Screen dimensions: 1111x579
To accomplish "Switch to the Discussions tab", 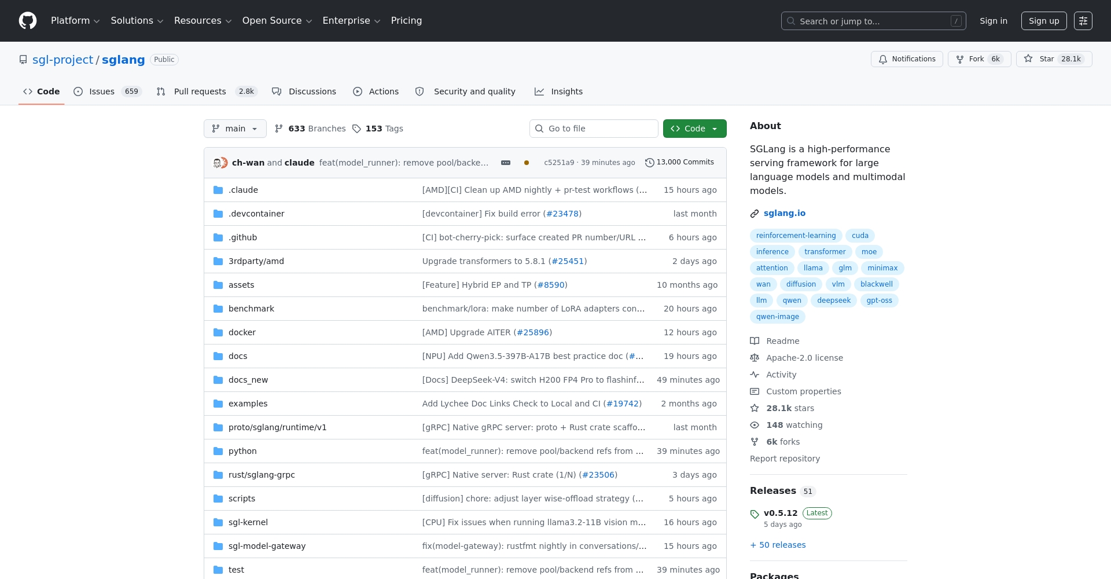I will click(304, 91).
